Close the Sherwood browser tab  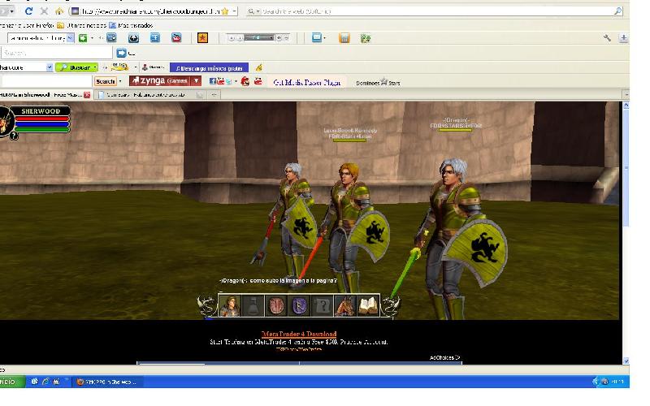[x=87, y=95]
